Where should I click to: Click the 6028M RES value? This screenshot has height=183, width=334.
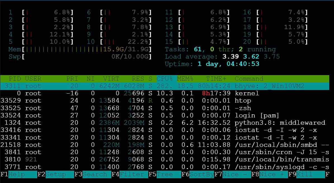(x=134, y=86)
